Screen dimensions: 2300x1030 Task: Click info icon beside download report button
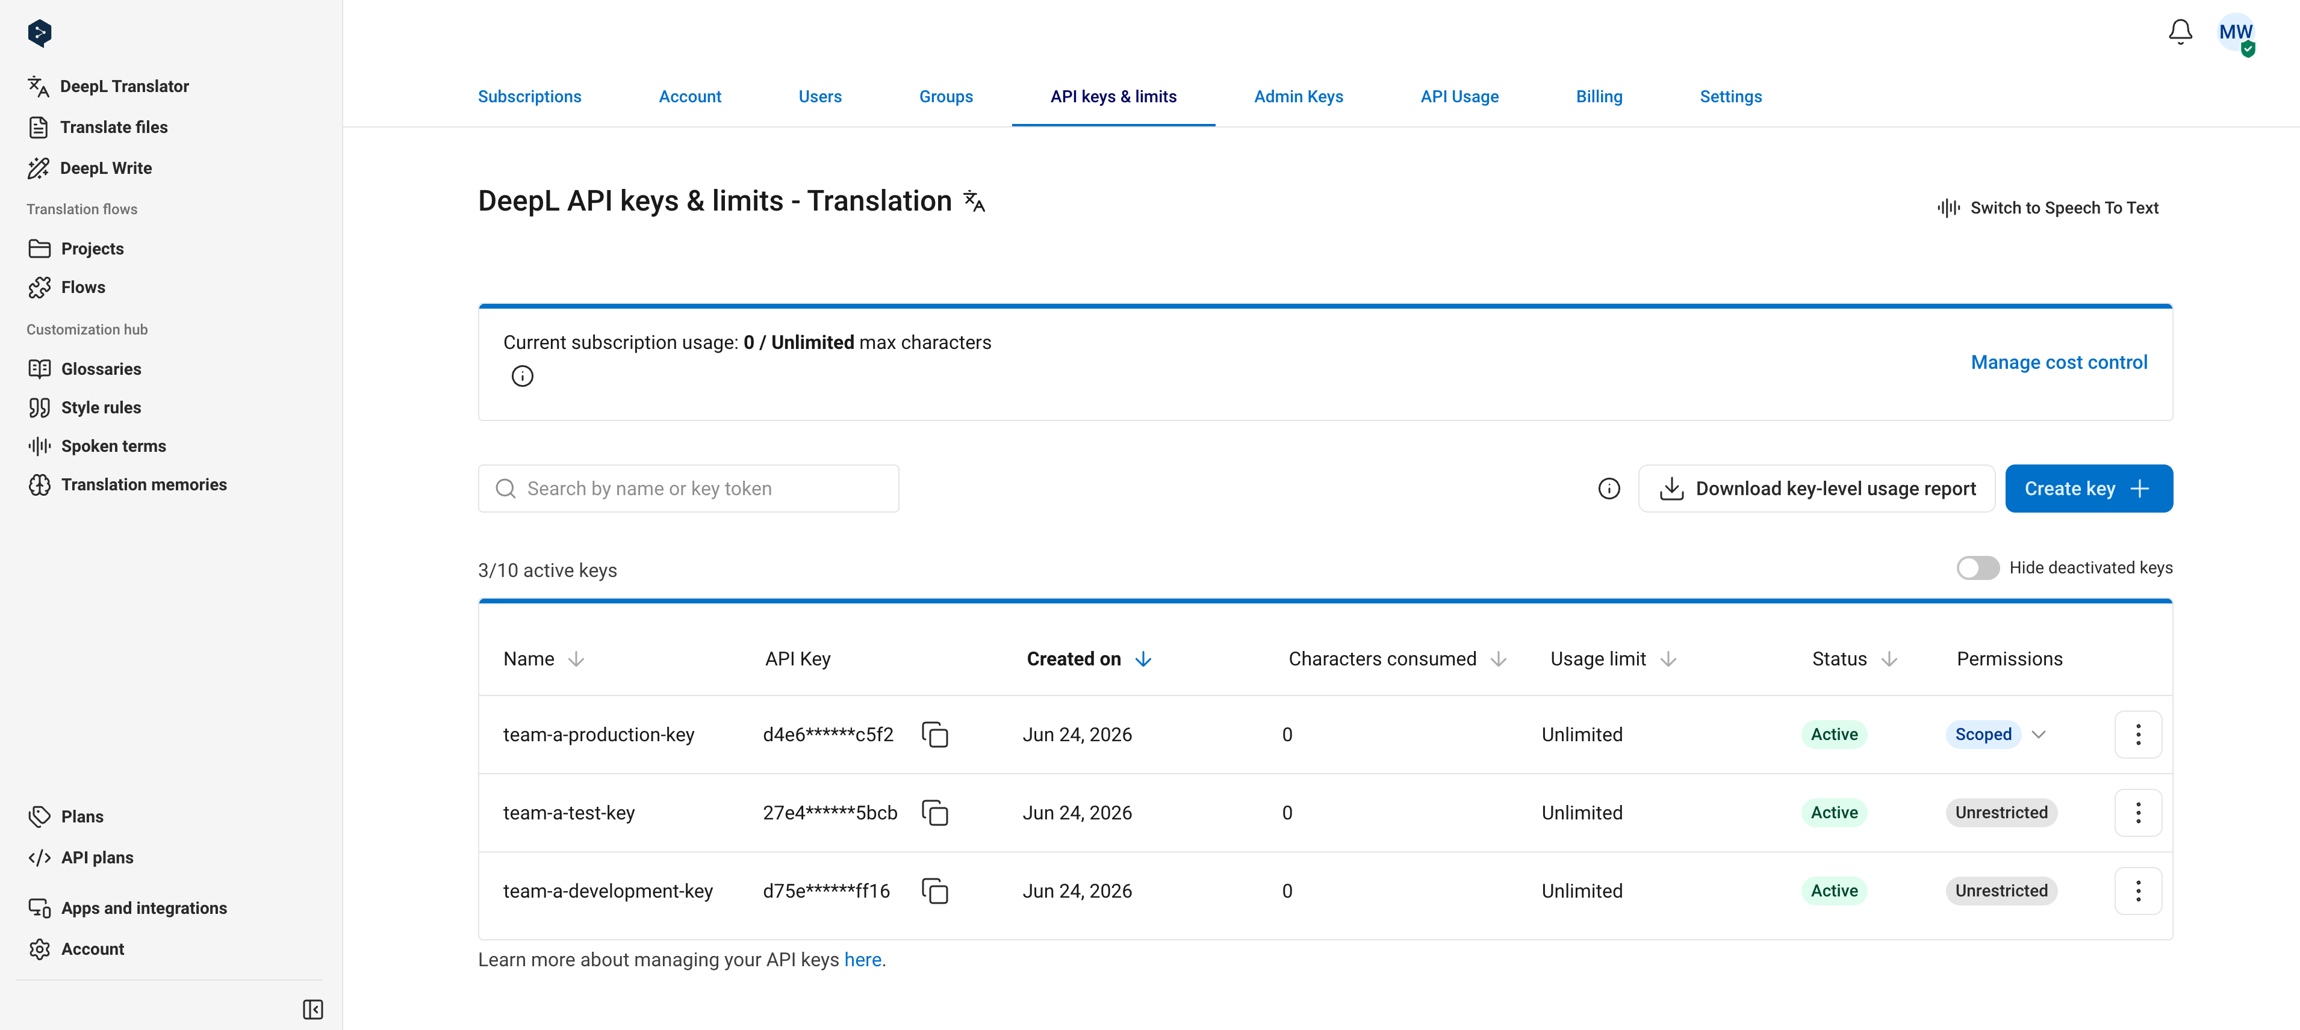(1608, 489)
